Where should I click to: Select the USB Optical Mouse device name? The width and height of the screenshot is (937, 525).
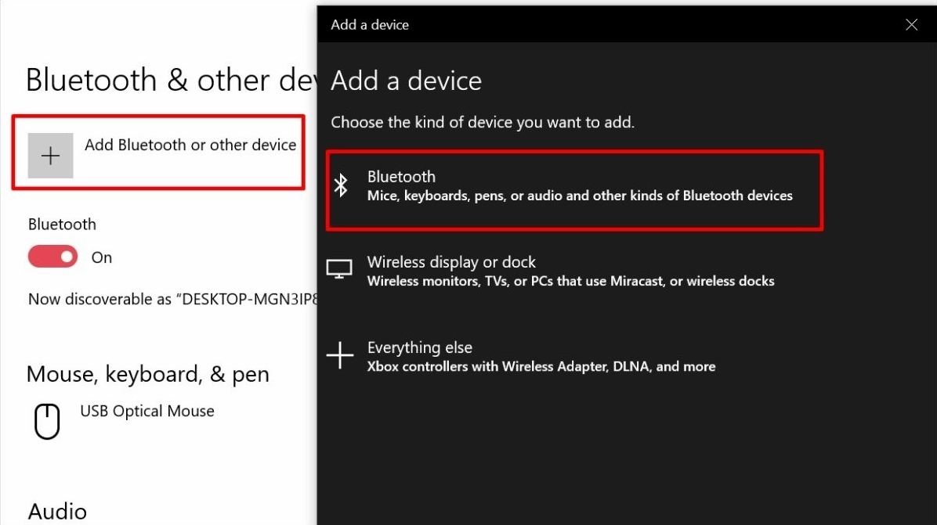pos(147,411)
